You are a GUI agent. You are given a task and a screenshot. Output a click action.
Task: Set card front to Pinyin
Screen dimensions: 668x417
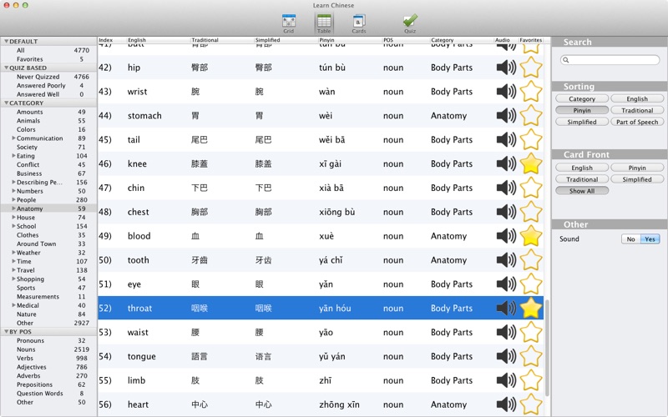(637, 168)
